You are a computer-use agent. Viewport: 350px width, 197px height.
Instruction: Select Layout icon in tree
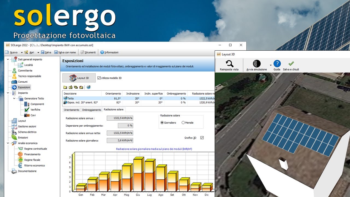[14, 121]
